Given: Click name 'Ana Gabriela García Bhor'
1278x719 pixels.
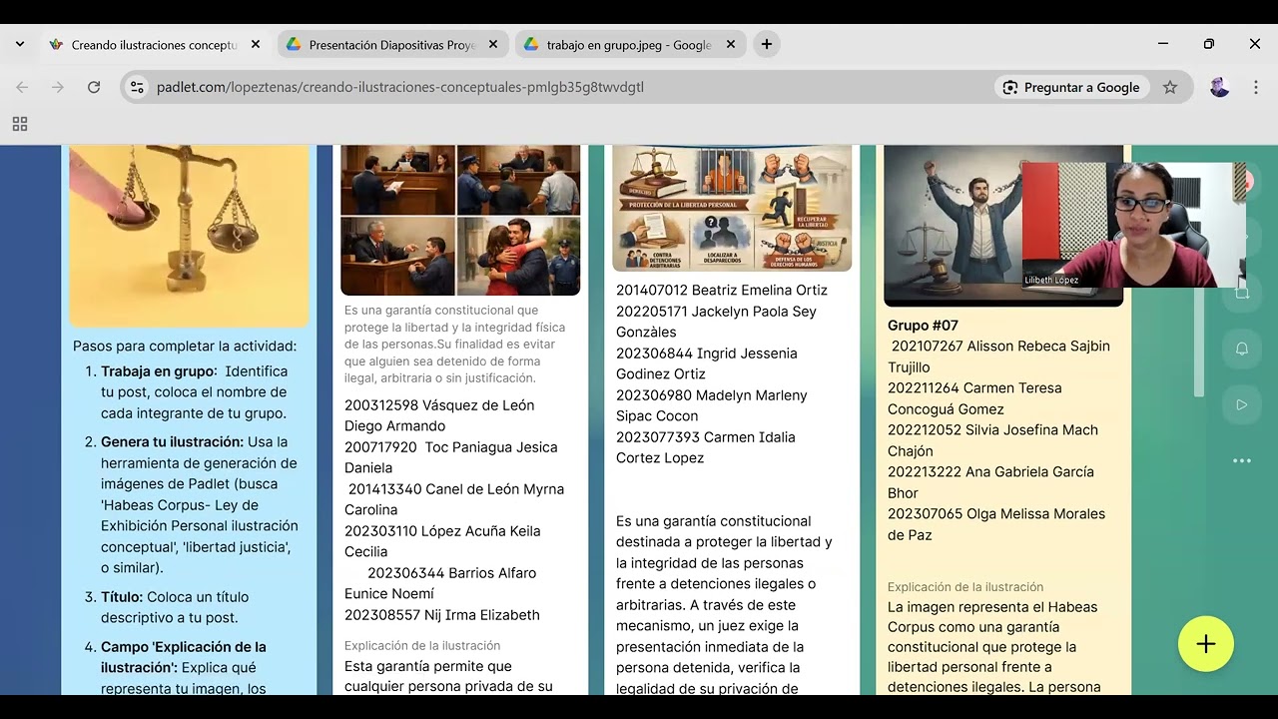Looking at the screenshot, I should [990, 482].
